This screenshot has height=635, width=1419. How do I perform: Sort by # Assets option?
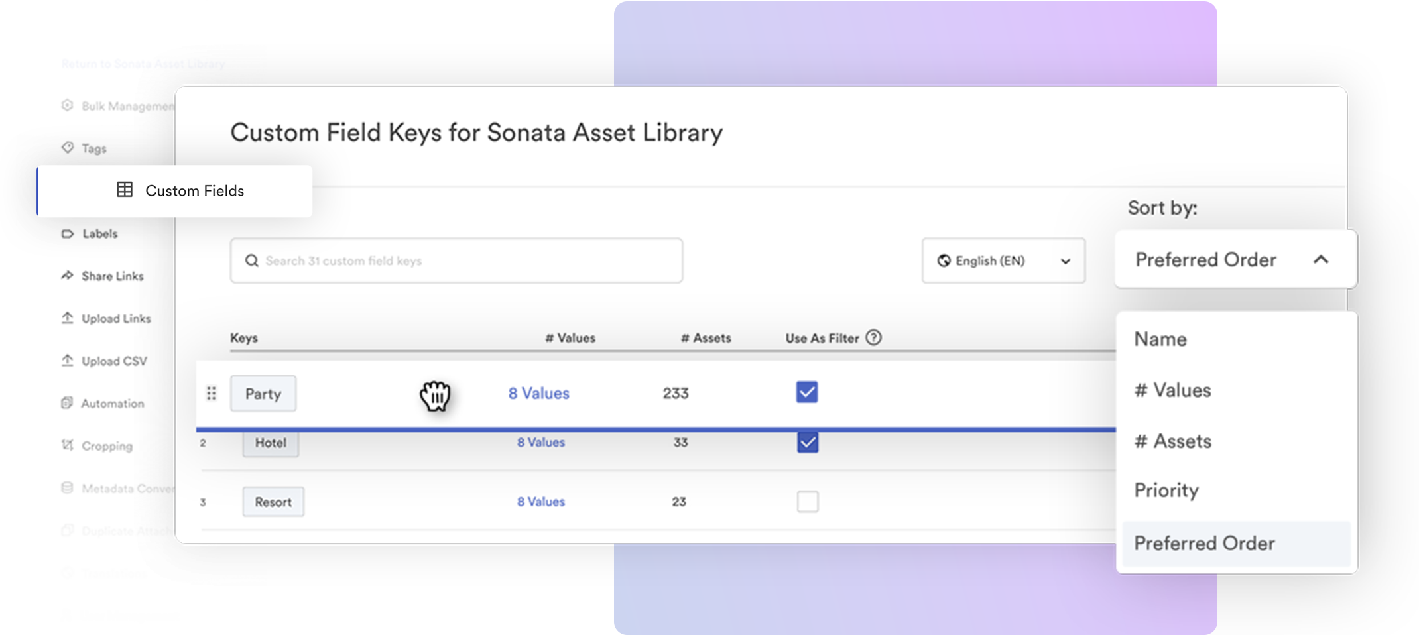[x=1172, y=441]
